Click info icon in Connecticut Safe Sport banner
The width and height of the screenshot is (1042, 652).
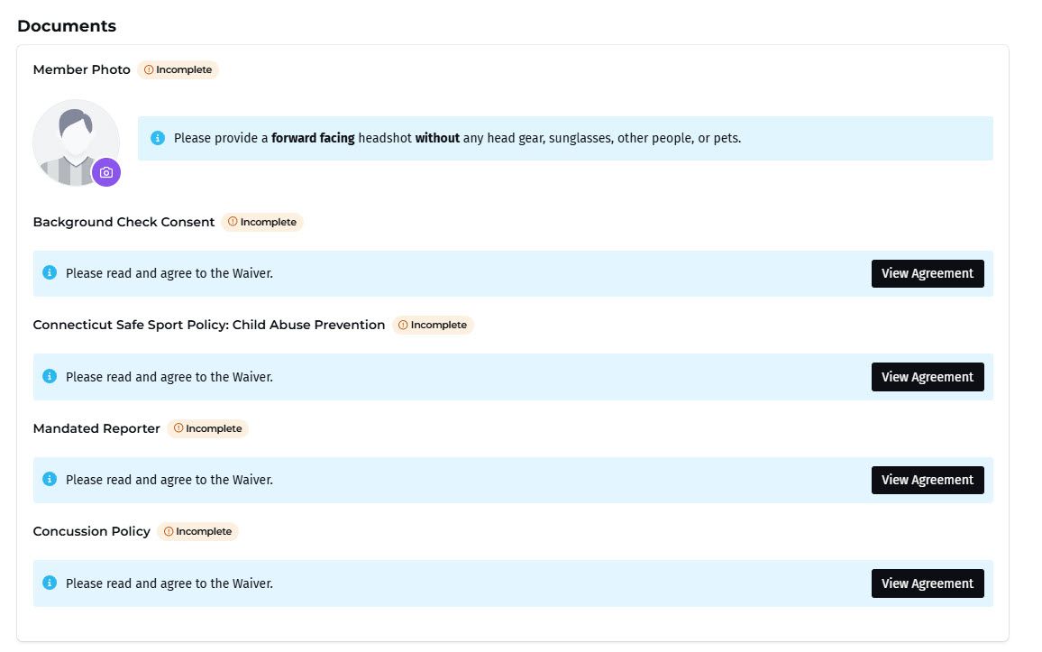coord(50,376)
